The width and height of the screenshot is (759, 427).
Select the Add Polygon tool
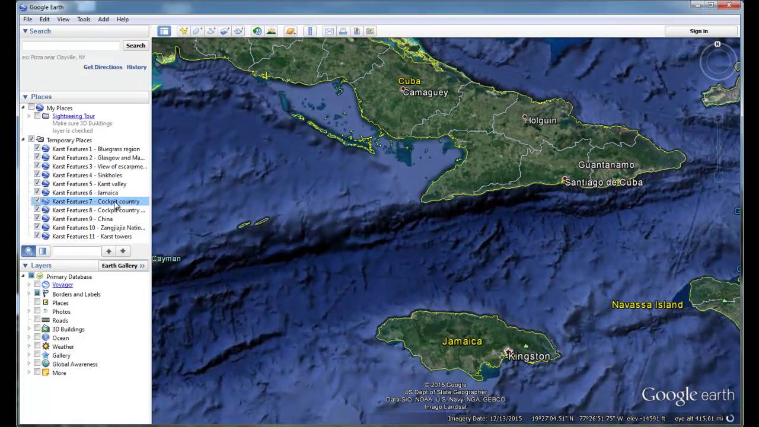click(x=197, y=31)
